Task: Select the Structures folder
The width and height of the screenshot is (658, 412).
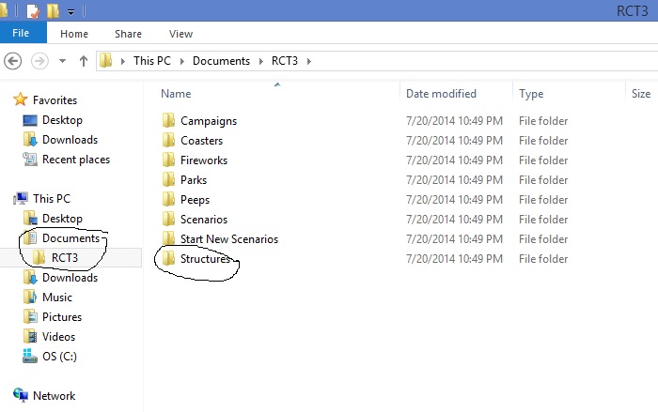Action: (x=205, y=259)
